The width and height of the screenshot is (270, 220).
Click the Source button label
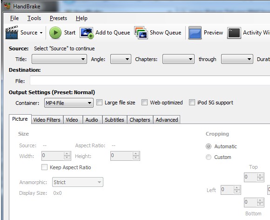(x=29, y=33)
